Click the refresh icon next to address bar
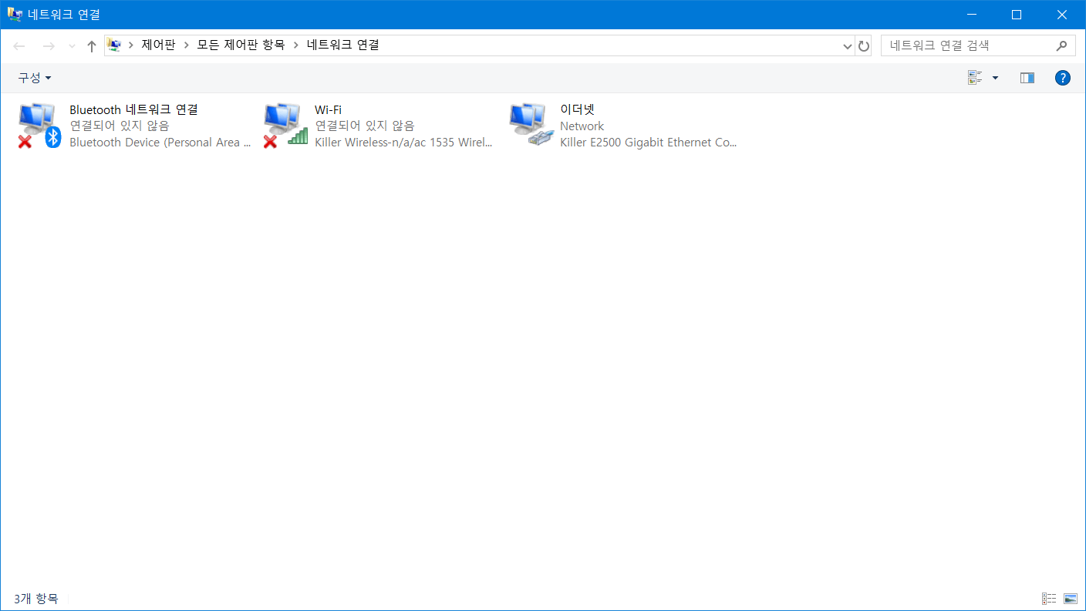The height and width of the screenshot is (611, 1086). (864, 46)
